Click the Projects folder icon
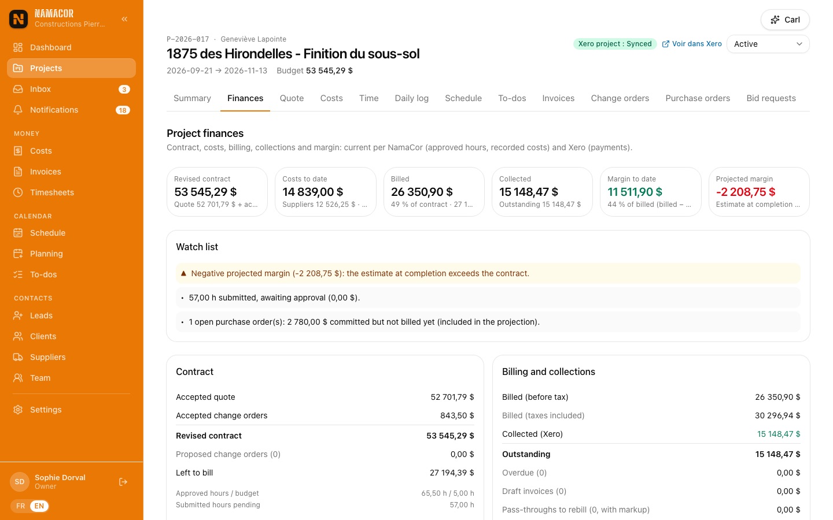Screen dimensions: 833x520 [18, 68]
